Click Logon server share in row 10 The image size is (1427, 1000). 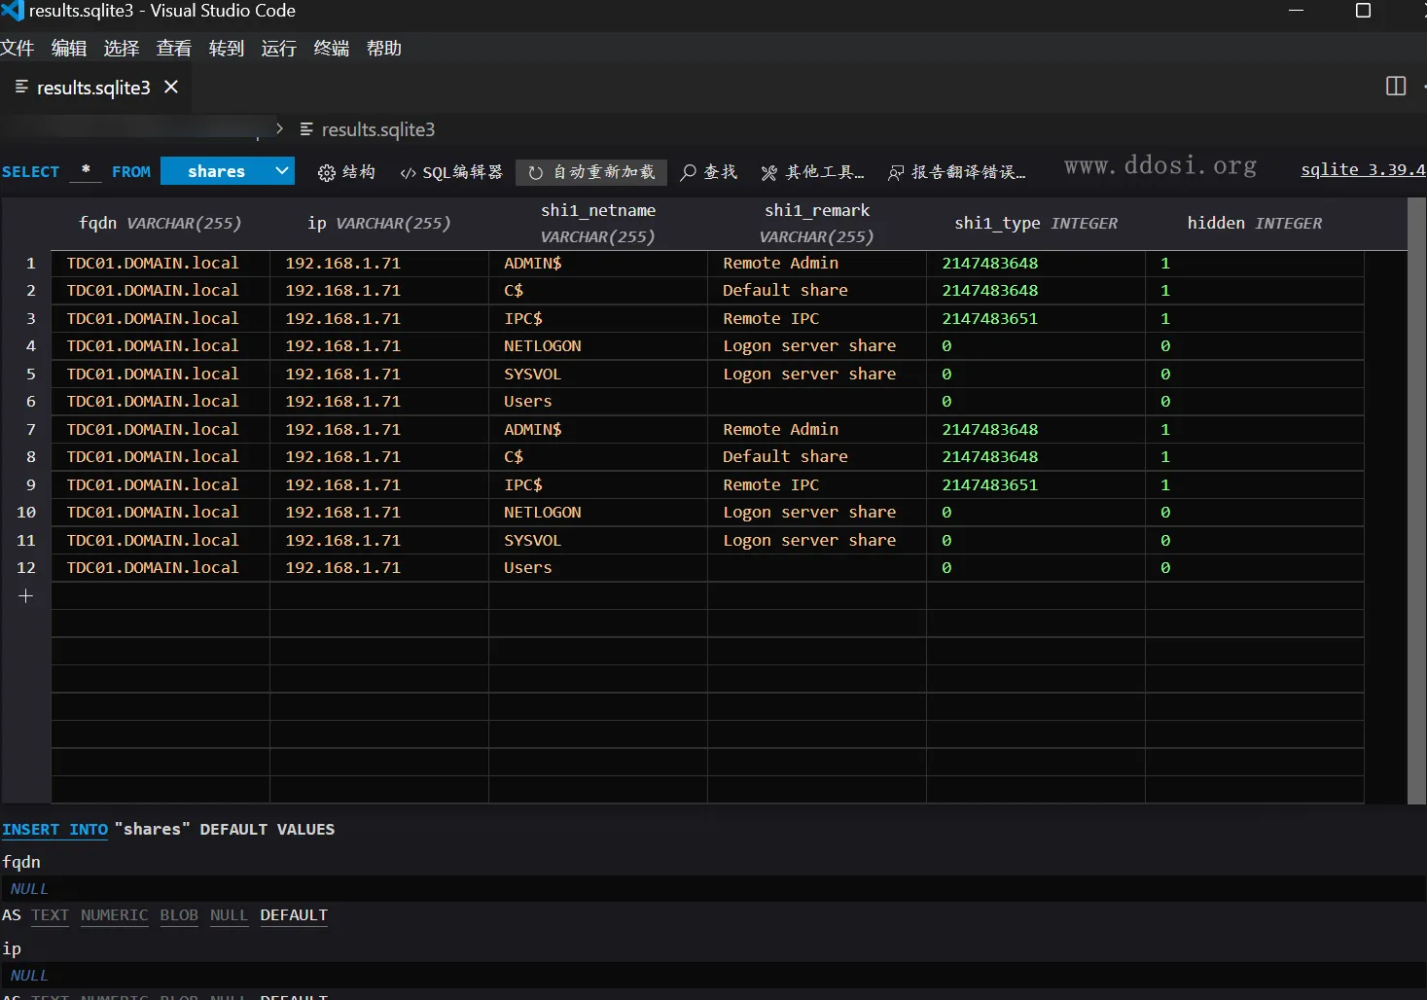pyautogui.click(x=817, y=512)
